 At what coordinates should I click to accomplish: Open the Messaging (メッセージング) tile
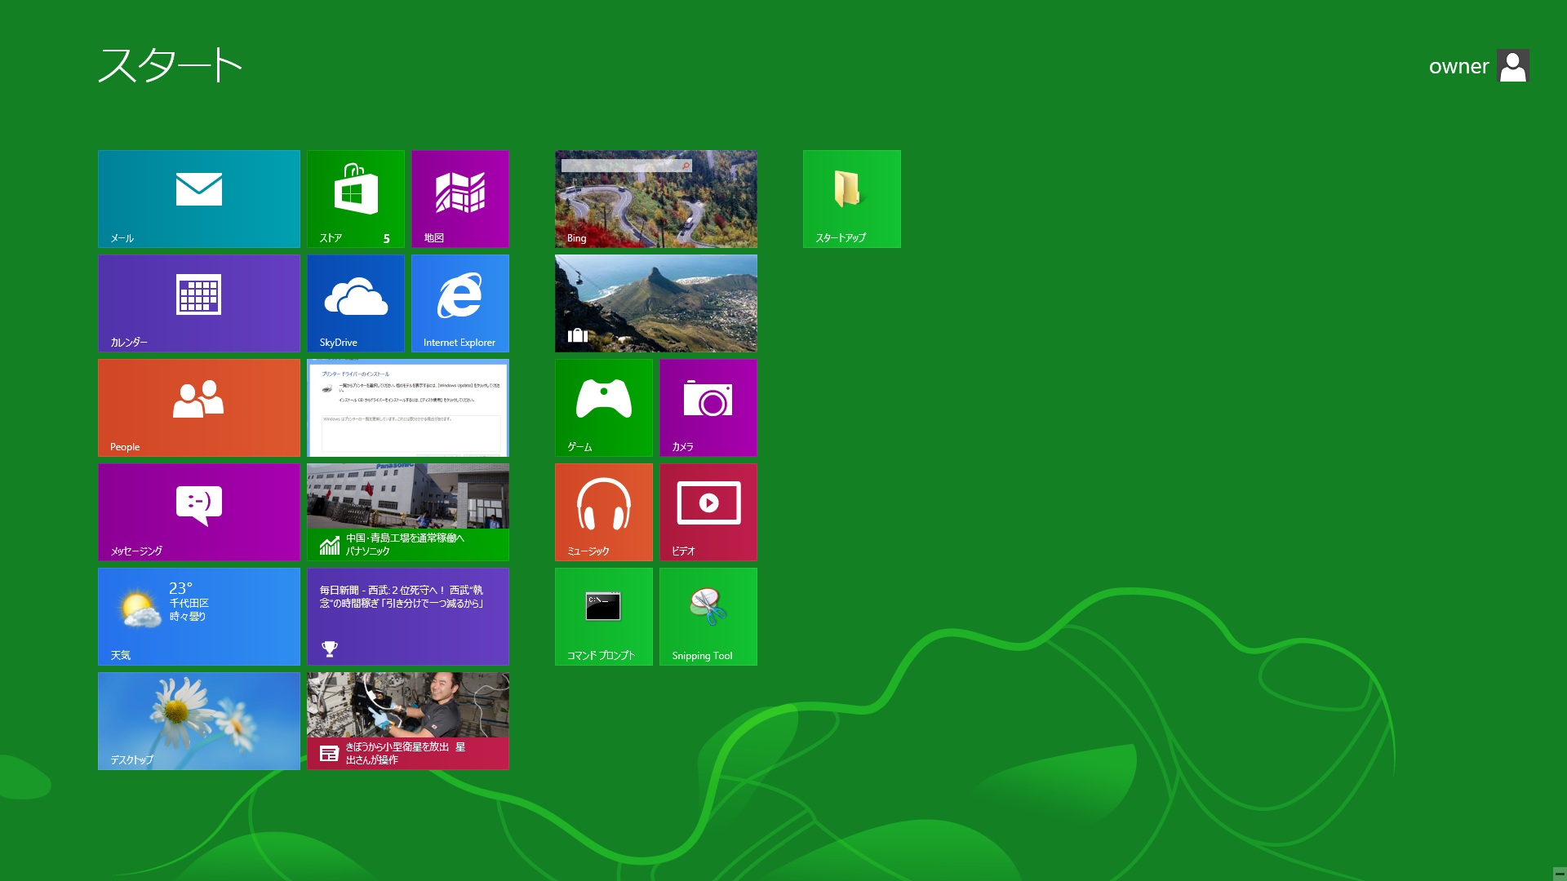pyautogui.click(x=198, y=511)
